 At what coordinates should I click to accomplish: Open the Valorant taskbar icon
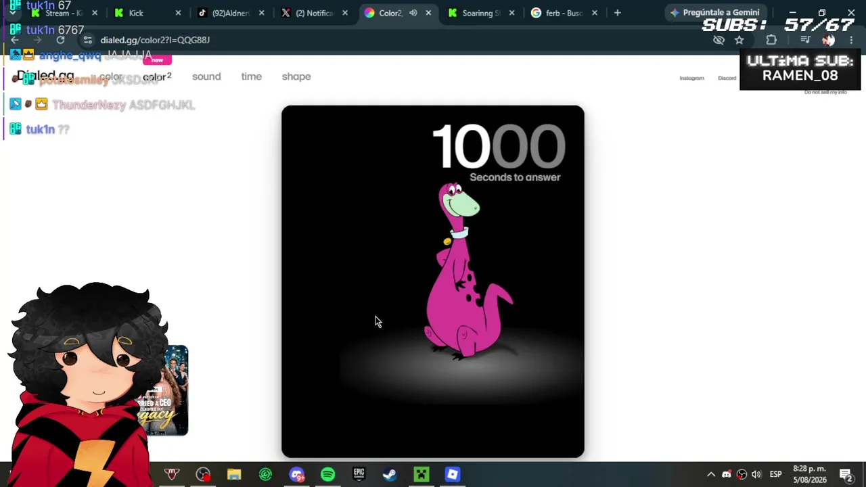(172, 475)
